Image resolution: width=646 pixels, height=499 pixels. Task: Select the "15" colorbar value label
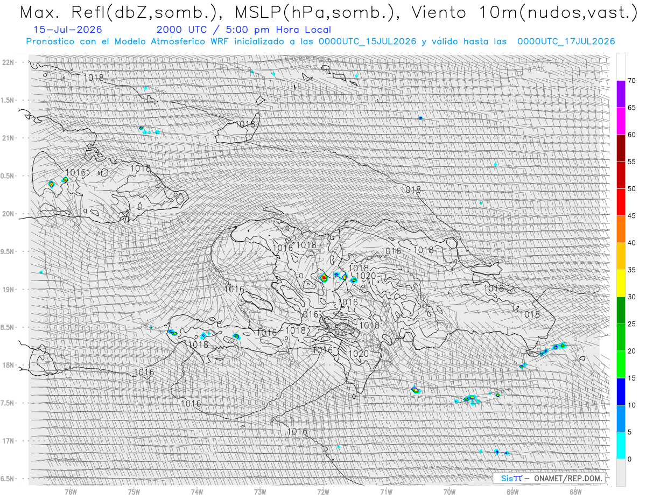[x=632, y=378]
